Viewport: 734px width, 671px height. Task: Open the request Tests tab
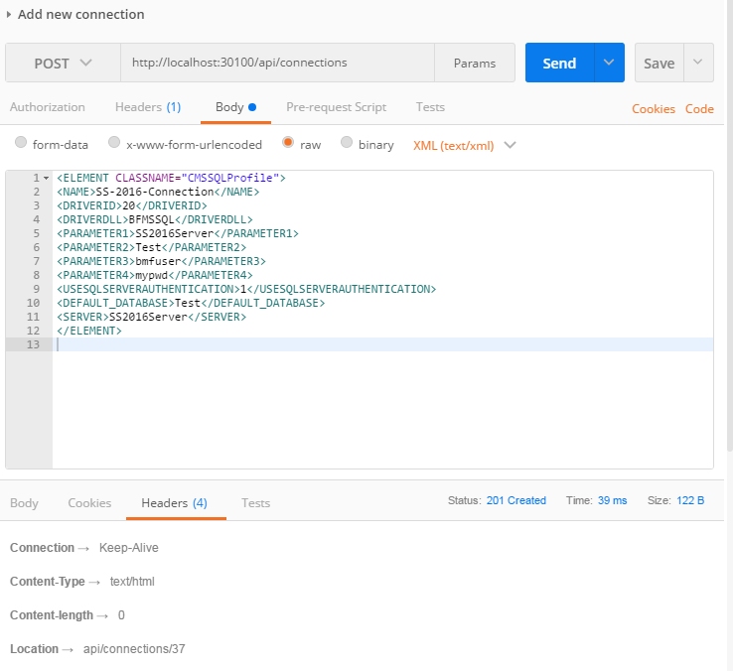click(x=430, y=107)
